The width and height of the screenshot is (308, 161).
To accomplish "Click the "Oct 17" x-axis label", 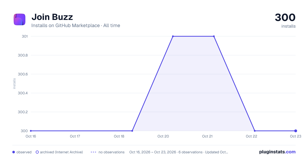I will pos(75,136).
